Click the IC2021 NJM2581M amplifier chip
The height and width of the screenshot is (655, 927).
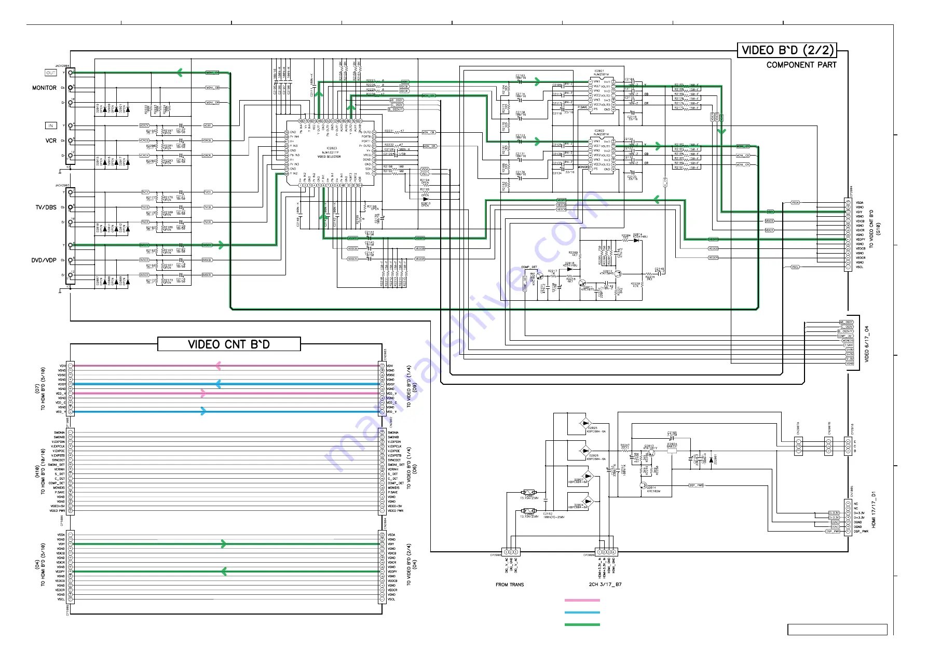(x=603, y=94)
